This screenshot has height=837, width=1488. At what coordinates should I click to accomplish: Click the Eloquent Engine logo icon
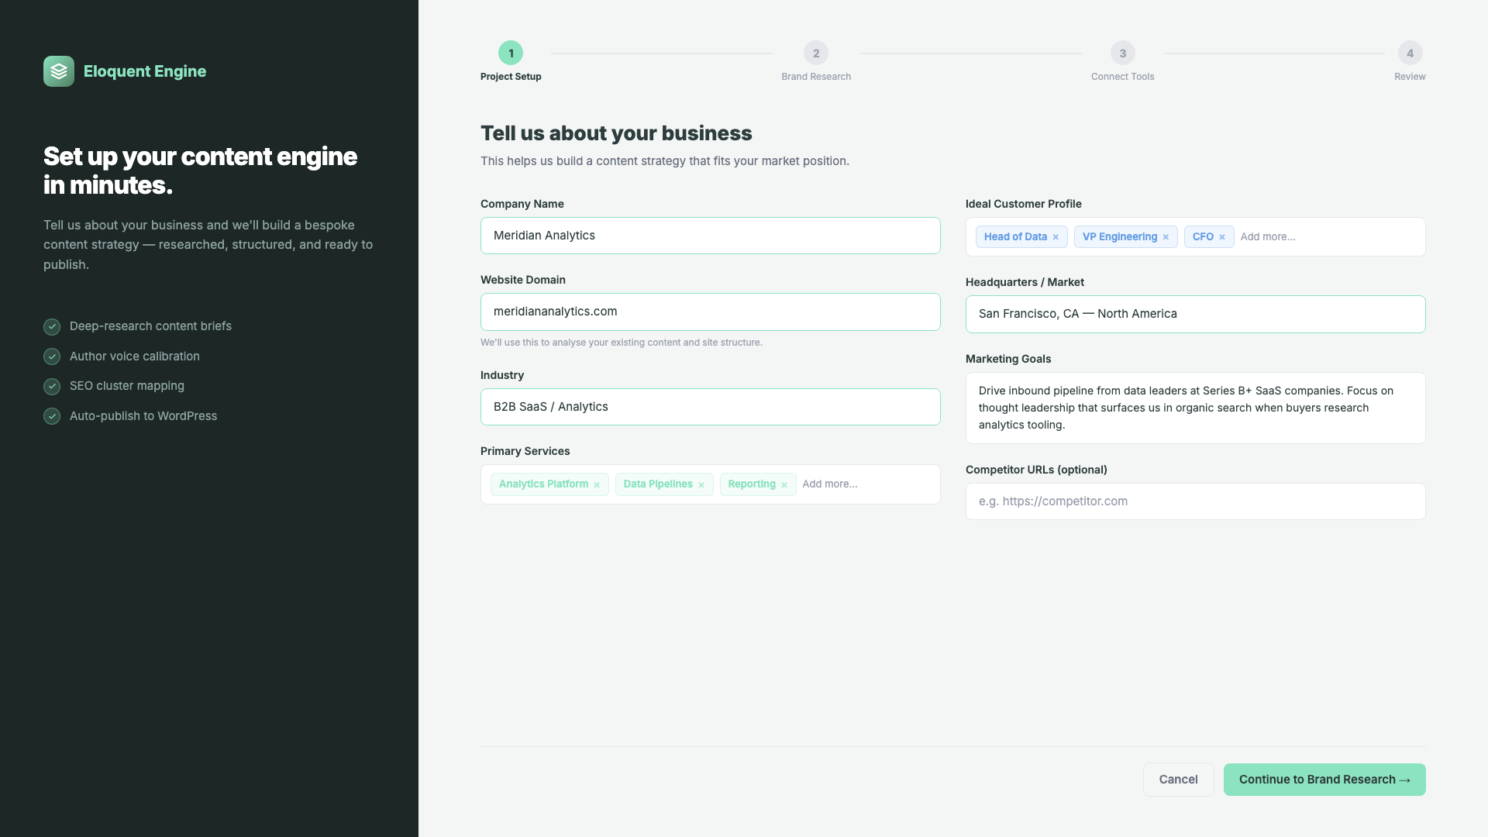coord(59,71)
